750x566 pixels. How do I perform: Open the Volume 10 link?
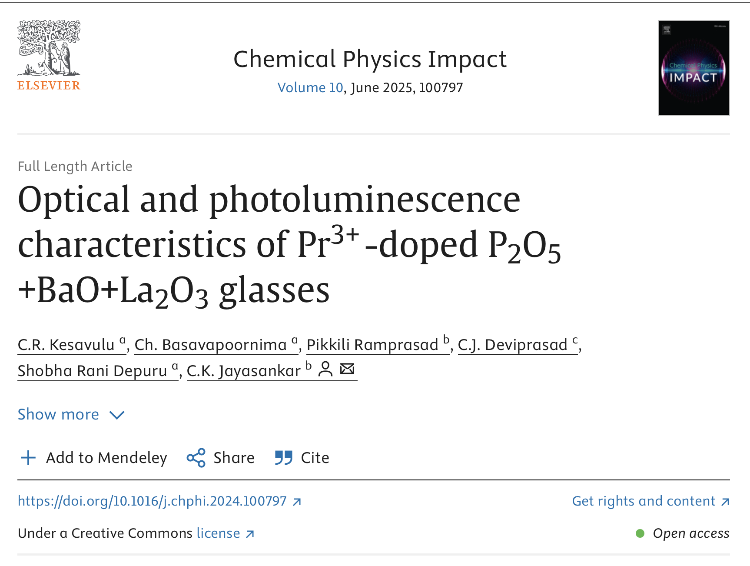click(310, 88)
